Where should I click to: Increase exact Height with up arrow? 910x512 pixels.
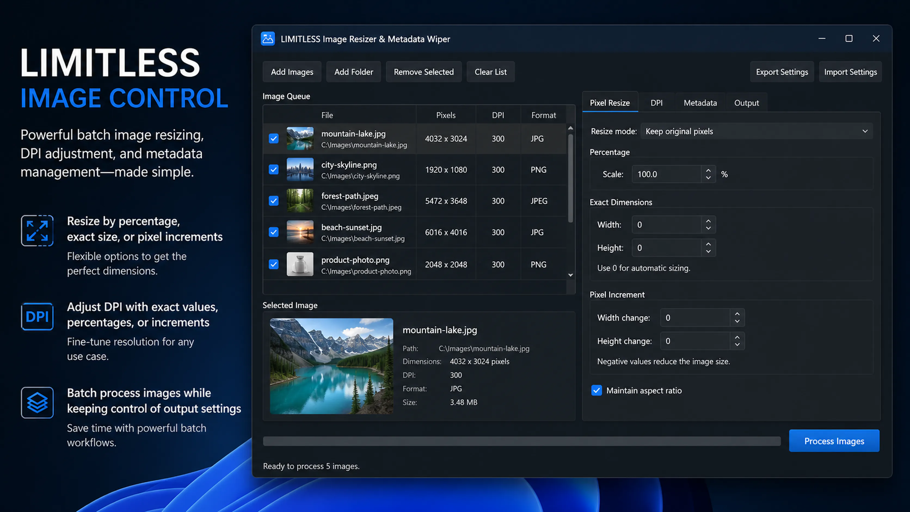[708, 244]
